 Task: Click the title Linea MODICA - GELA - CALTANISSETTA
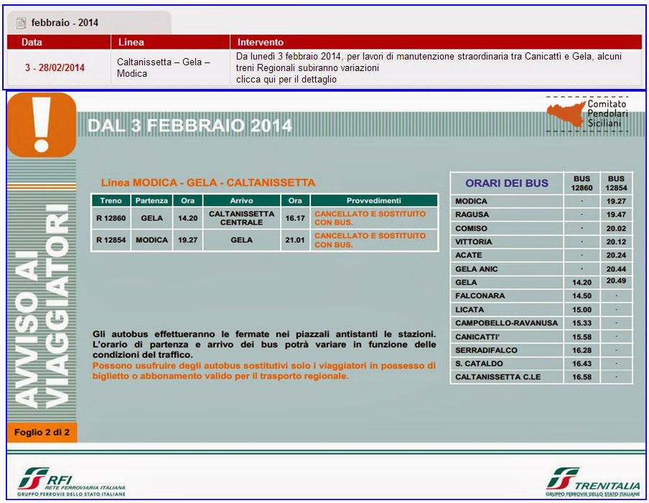pos(207,182)
